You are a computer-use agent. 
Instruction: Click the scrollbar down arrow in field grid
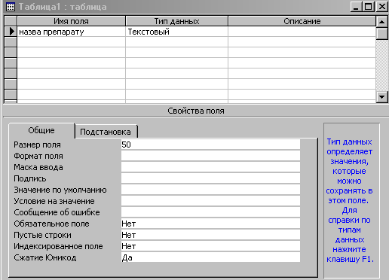[x=381, y=97]
